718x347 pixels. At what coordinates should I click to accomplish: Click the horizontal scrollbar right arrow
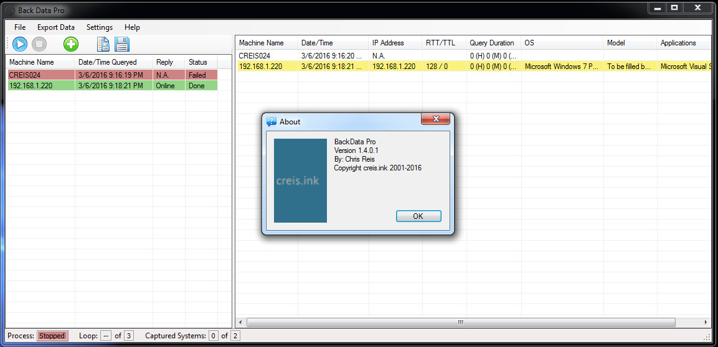[707, 322]
